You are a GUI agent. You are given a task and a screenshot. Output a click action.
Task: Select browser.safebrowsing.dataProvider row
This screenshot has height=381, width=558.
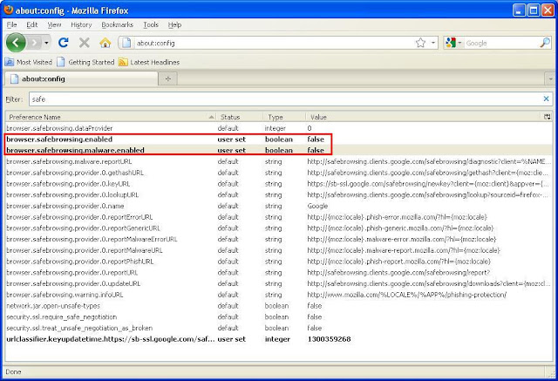[279, 128]
